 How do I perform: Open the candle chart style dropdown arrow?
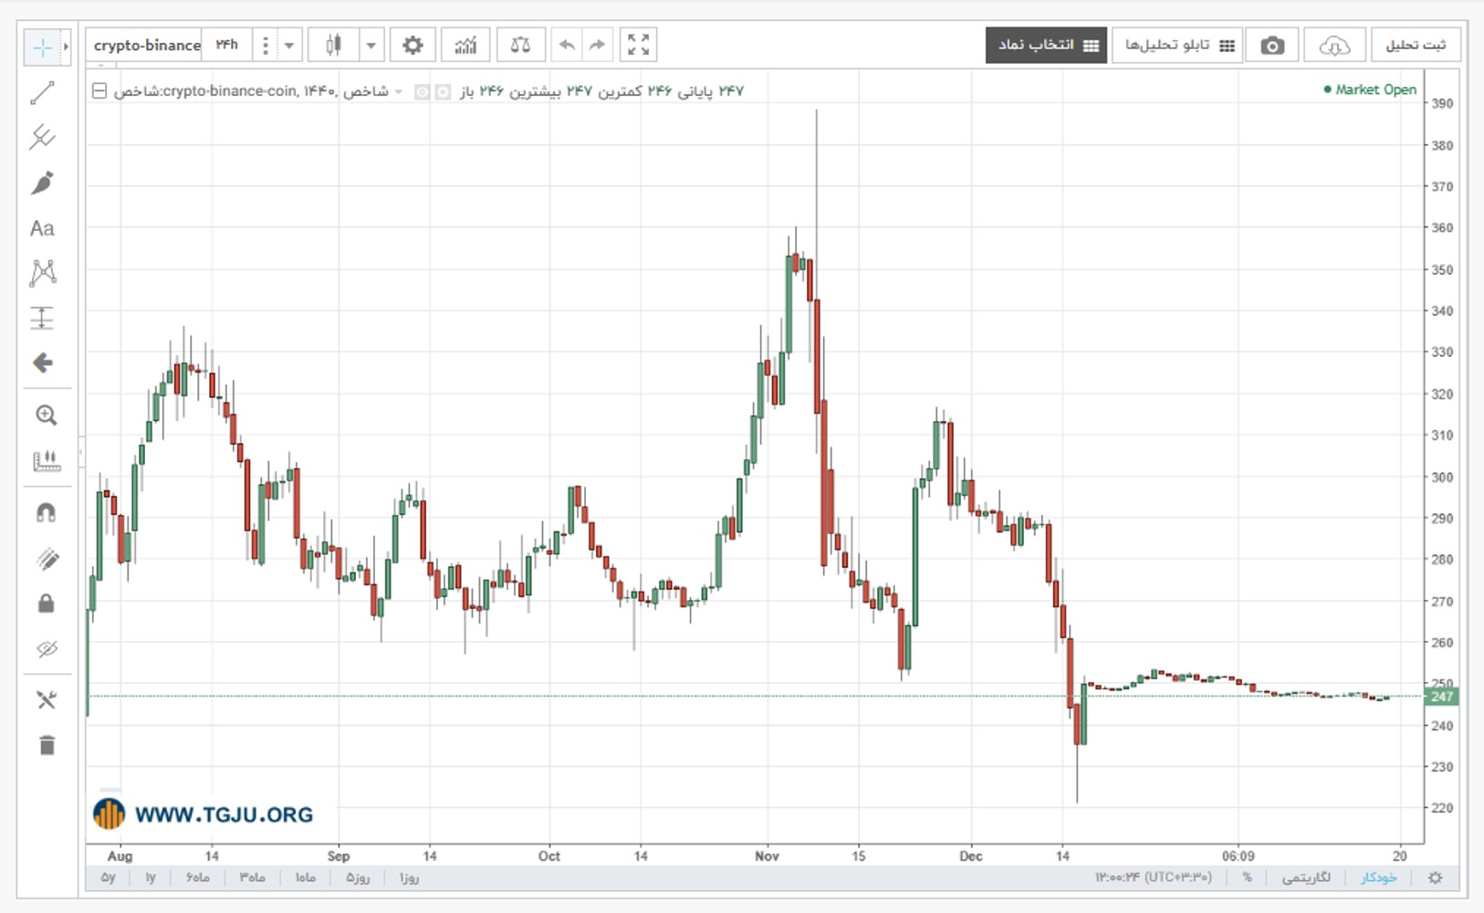(x=371, y=45)
